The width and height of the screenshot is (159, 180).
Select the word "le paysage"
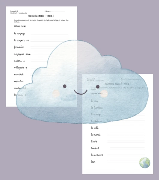tap(19, 34)
